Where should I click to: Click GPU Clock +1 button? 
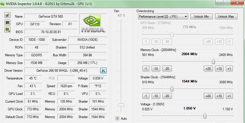[229, 42]
